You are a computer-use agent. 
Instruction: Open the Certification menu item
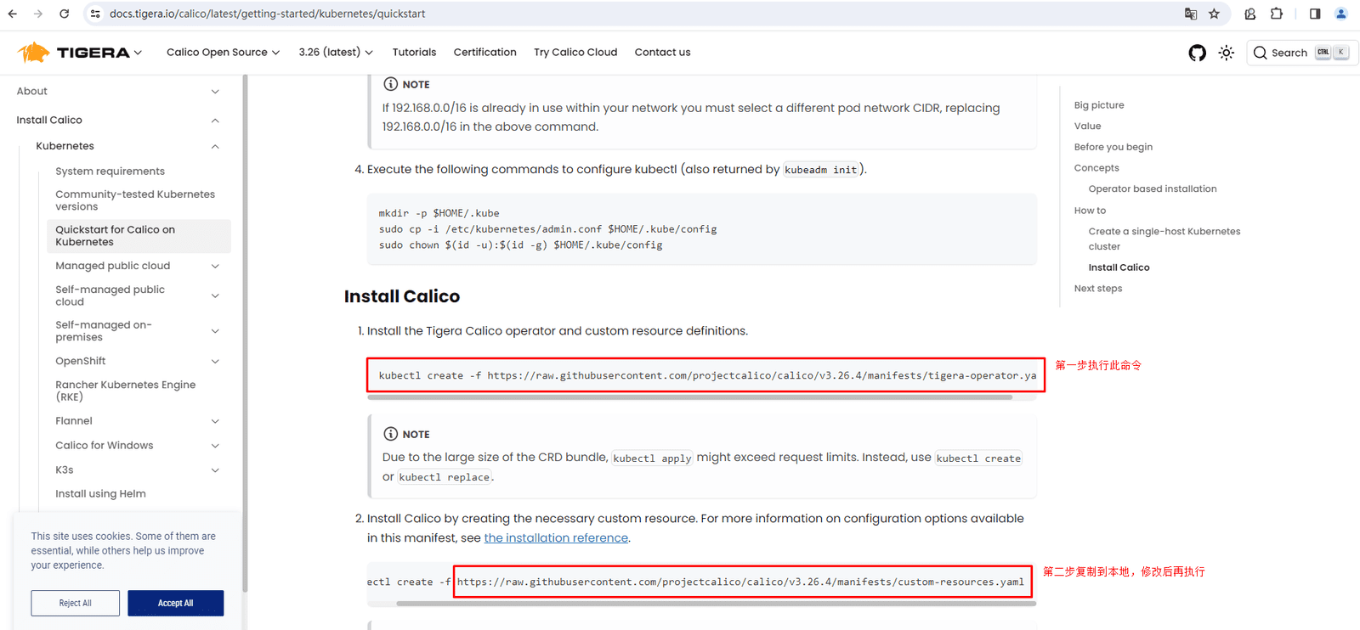click(485, 53)
